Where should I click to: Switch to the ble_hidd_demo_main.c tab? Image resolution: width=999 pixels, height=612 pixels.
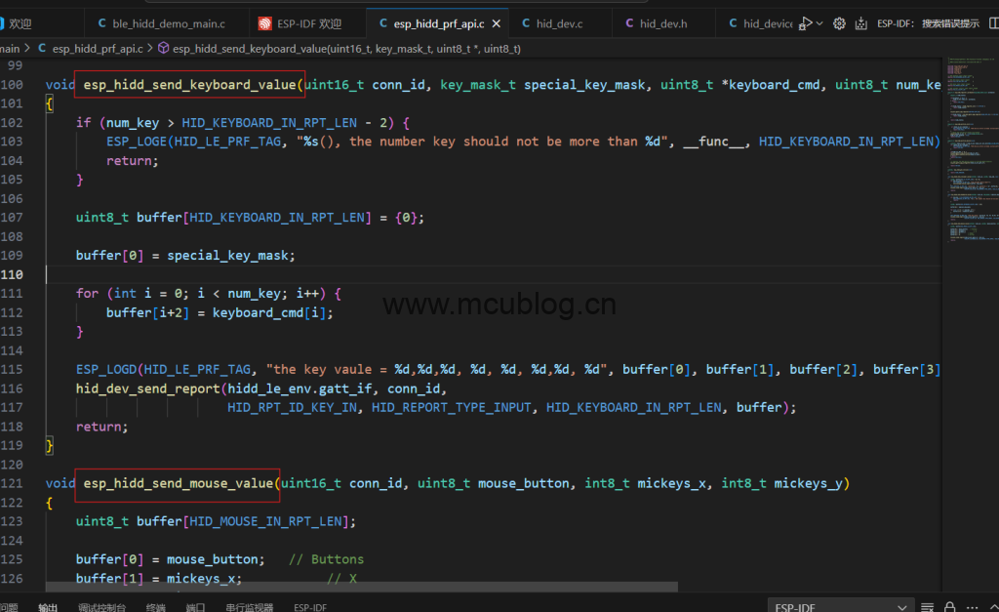pyautogui.click(x=168, y=23)
